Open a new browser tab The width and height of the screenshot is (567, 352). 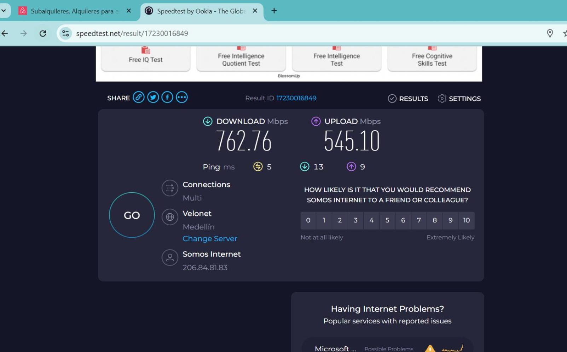click(274, 11)
